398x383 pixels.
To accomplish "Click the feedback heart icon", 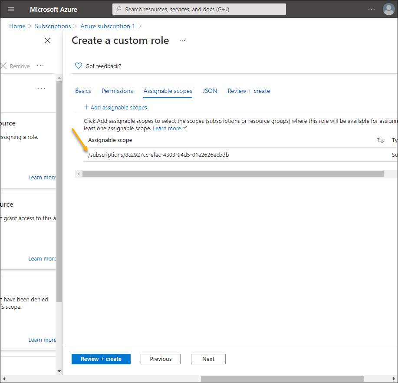I will [x=79, y=66].
